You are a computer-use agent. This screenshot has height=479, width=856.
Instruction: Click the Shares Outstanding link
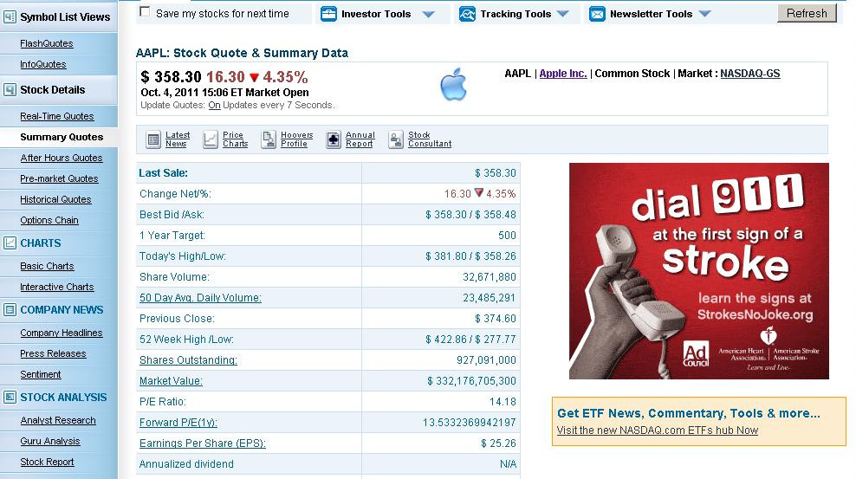188,360
